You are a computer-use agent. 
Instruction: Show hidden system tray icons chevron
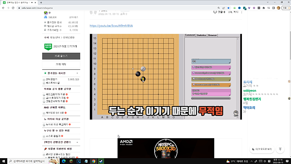[251, 161]
